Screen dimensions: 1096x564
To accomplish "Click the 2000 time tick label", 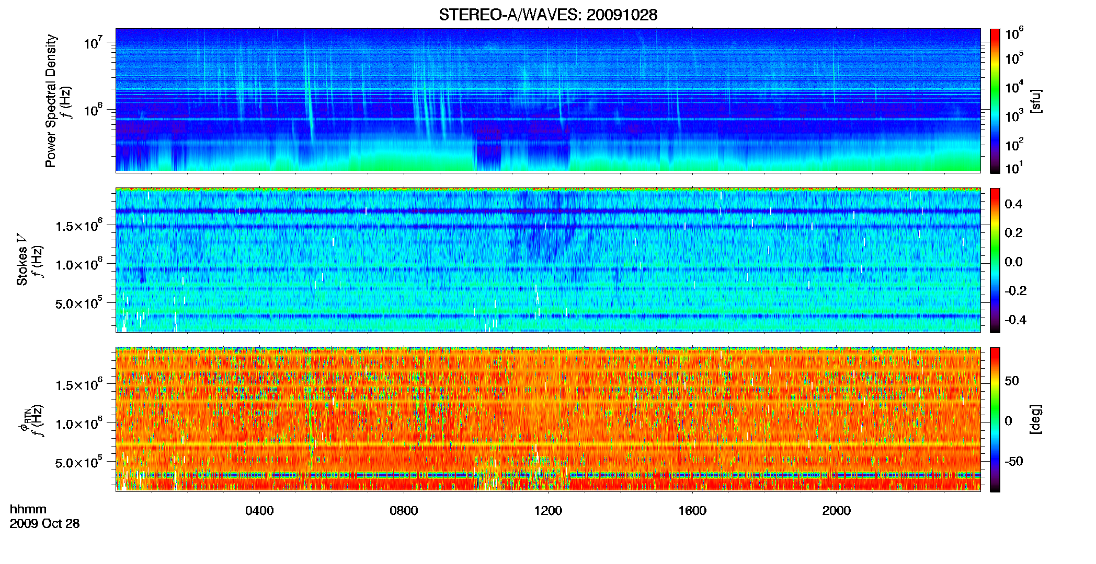I will 836,511.
